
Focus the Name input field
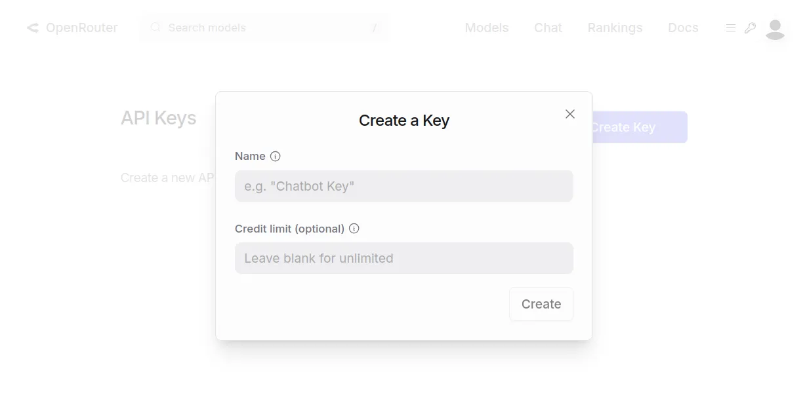click(404, 186)
